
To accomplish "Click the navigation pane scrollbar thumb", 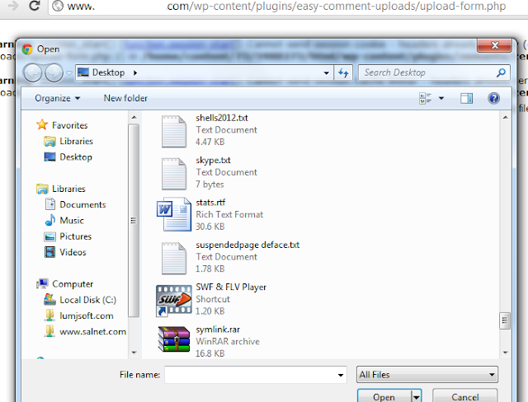I will (x=134, y=221).
